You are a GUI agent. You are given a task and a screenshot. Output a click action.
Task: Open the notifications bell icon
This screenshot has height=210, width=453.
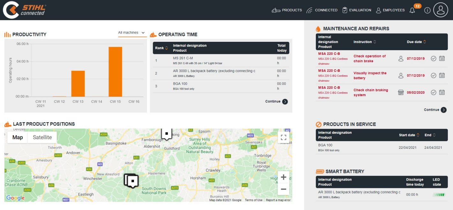pos(412,11)
